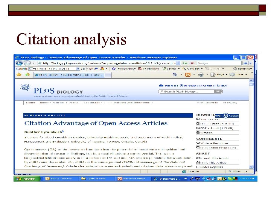Screen dimensions: 271x203
Task: Click the Open Access padlock badge
Action: tap(227, 115)
